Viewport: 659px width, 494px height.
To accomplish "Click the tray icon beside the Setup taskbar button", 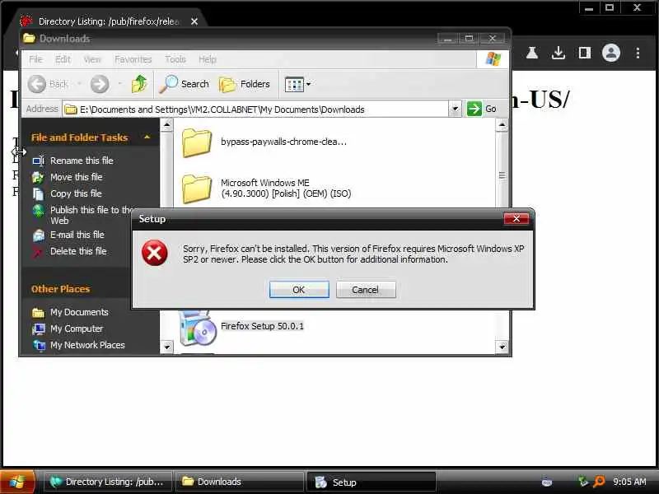I will tap(547, 482).
